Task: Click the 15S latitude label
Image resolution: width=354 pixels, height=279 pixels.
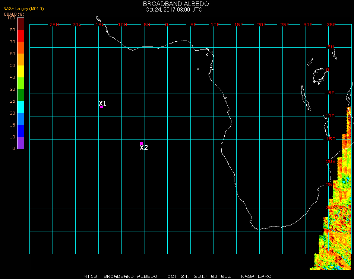Action: tap(331, 139)
